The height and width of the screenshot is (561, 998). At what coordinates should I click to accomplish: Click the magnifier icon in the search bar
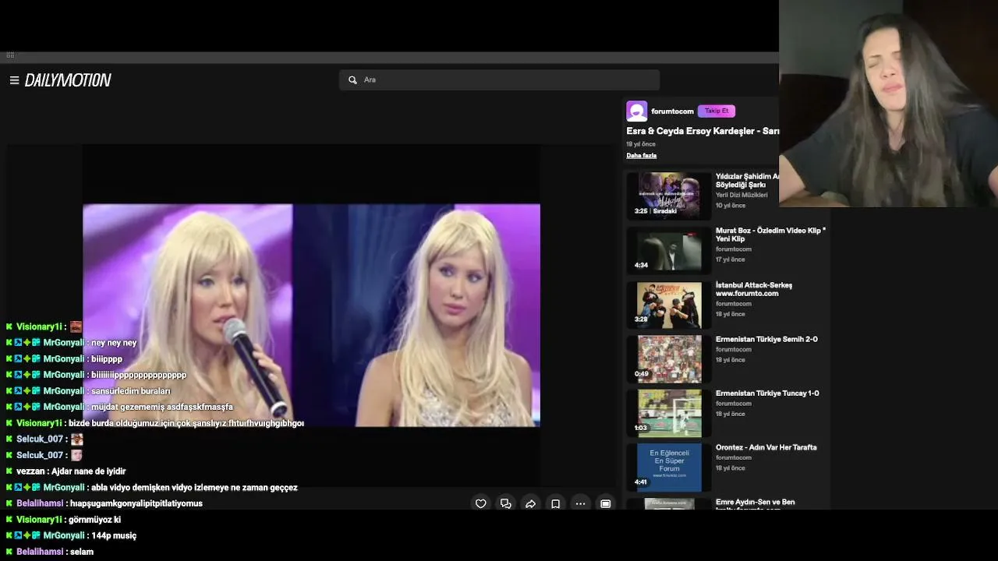352,79
